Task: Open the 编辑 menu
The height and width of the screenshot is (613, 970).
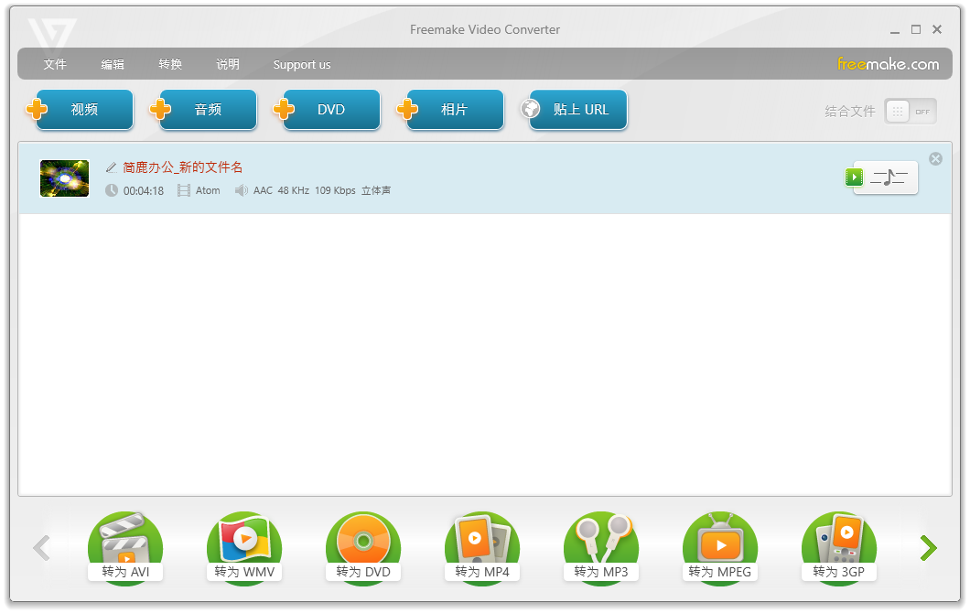Action: click(113, 65)
